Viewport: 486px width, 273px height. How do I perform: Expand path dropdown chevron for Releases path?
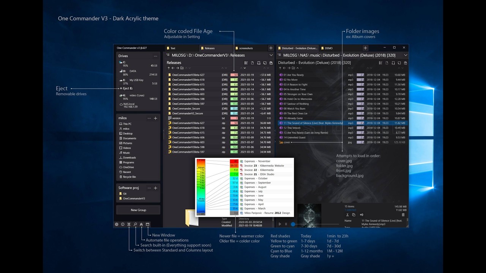point(271,55)
